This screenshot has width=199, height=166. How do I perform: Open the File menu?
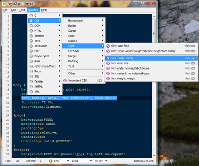click(x=6, y=10)
